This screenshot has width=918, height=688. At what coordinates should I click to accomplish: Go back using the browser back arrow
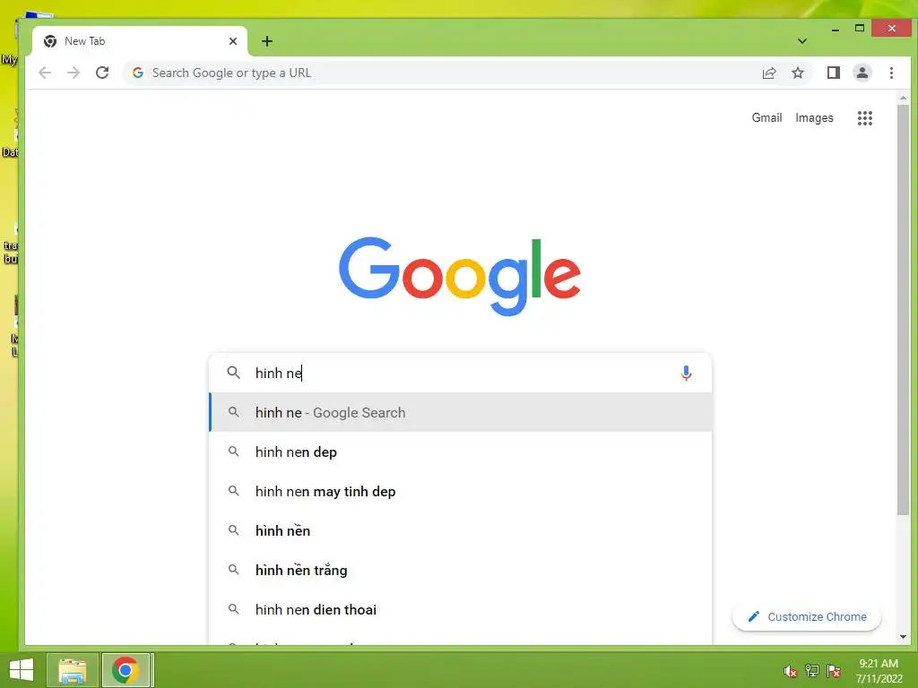45,73
